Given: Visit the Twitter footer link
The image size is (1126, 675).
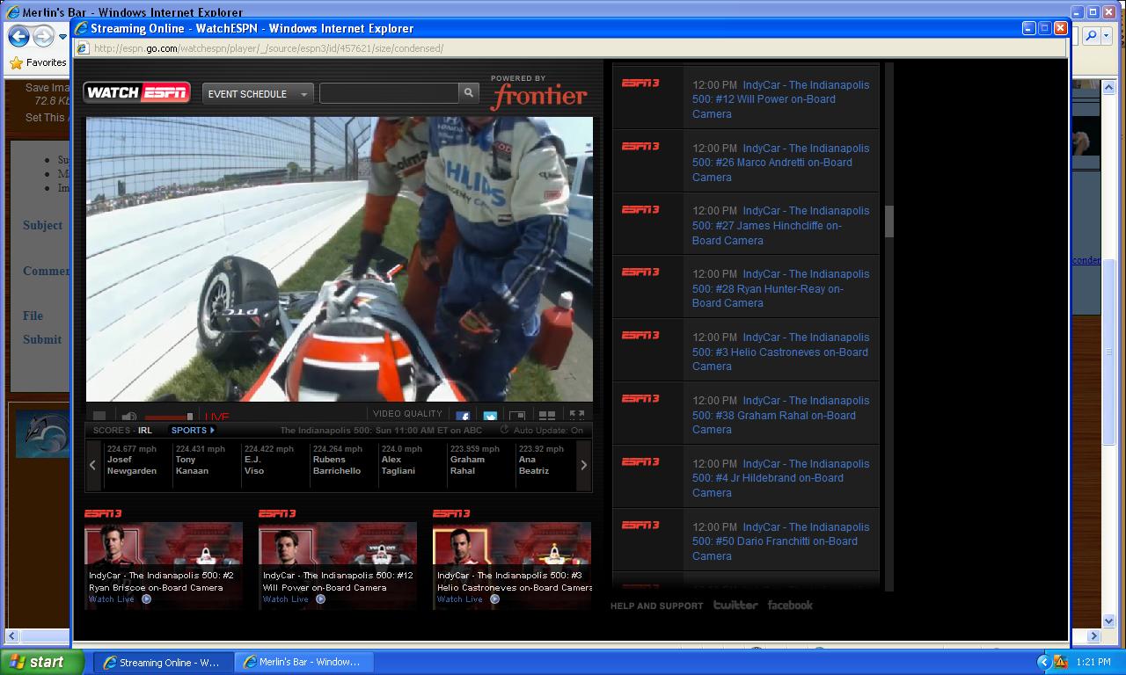Looking at the screenshot, I should coord(735,605).
